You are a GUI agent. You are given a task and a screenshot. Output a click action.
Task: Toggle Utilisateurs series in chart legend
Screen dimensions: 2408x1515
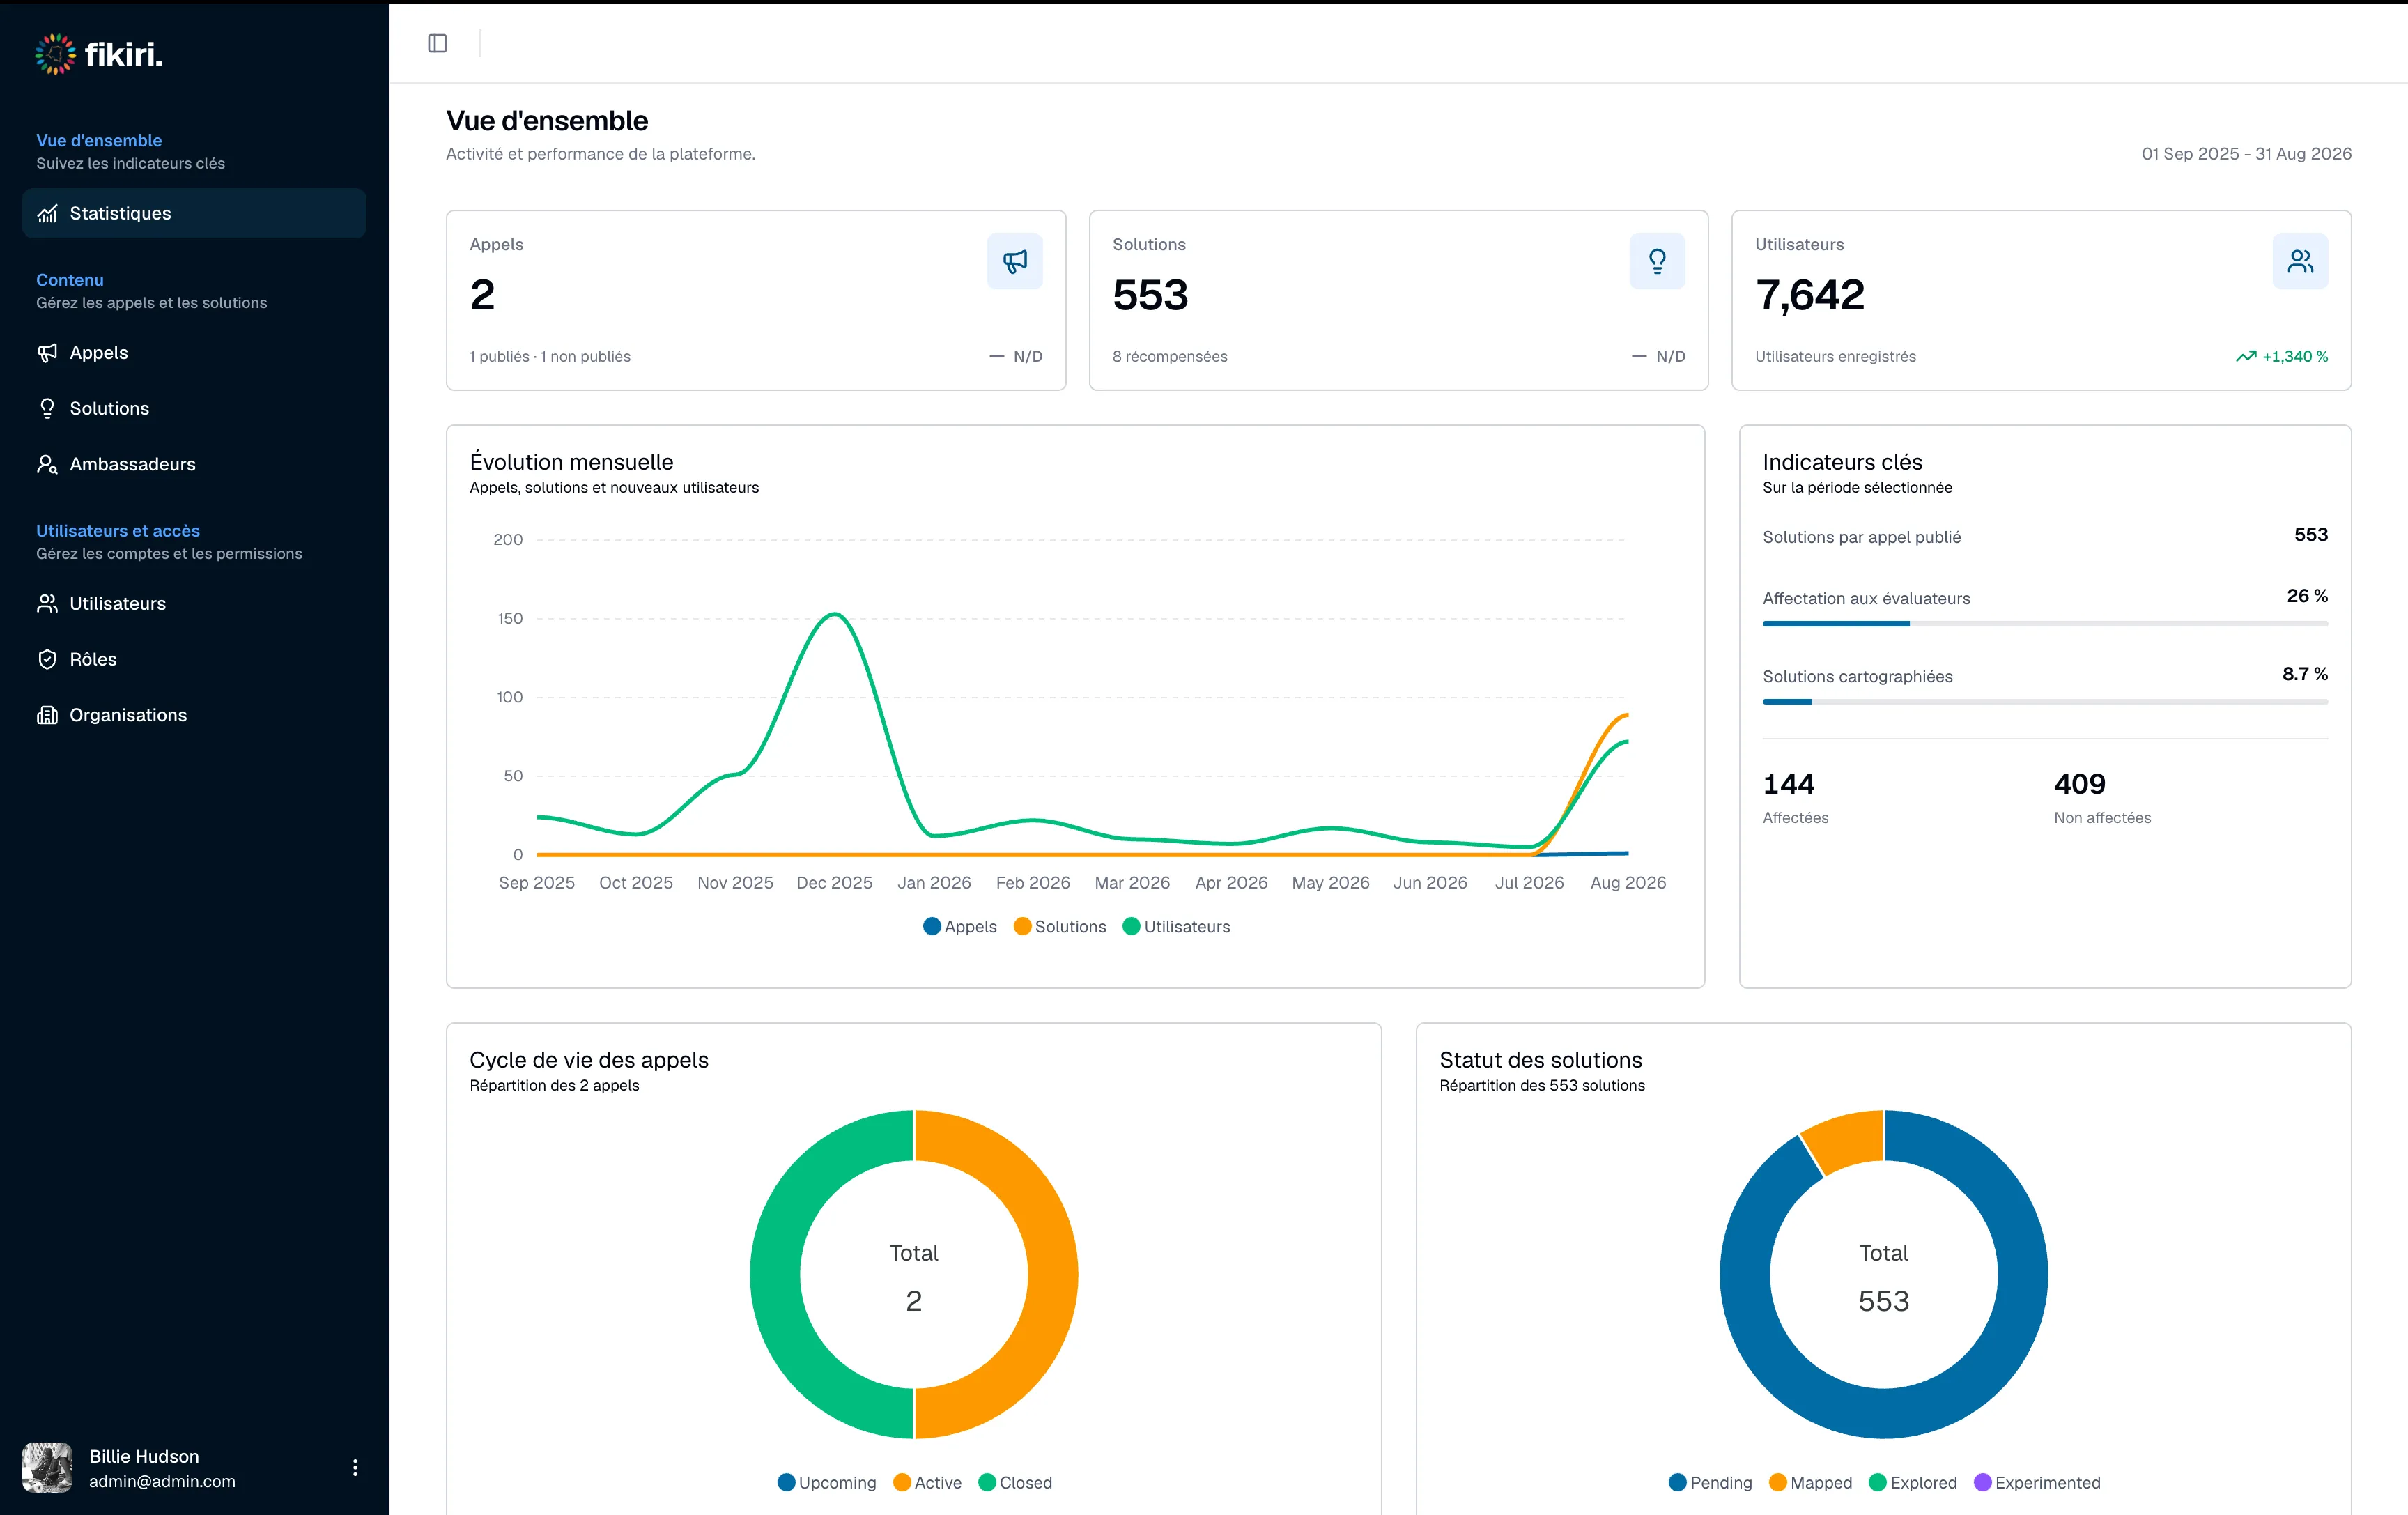[1176, 926]
